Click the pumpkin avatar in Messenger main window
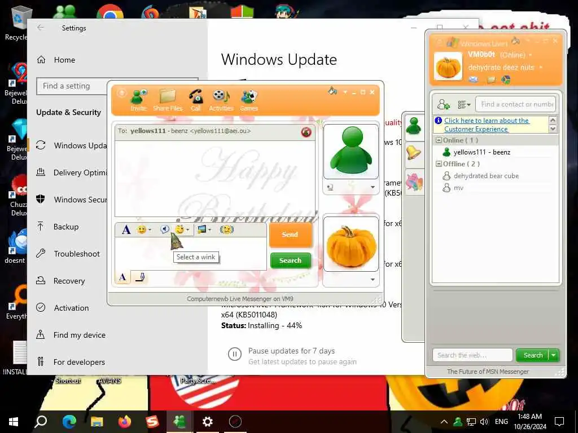The image size is (578, 433). [448, 67]
